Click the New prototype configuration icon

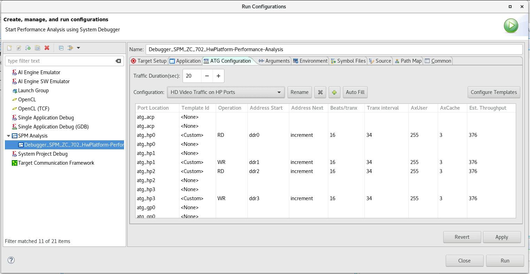pyautogui.click(x=19, y=48)
